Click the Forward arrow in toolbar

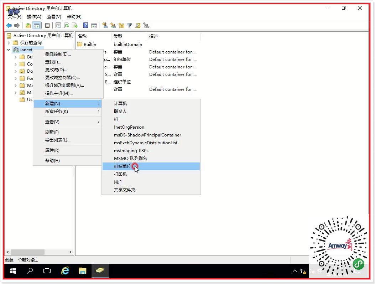[x=17, y=25]
